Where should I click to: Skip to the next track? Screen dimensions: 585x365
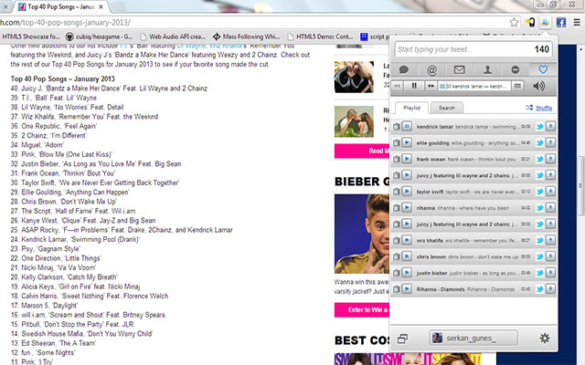431,86
